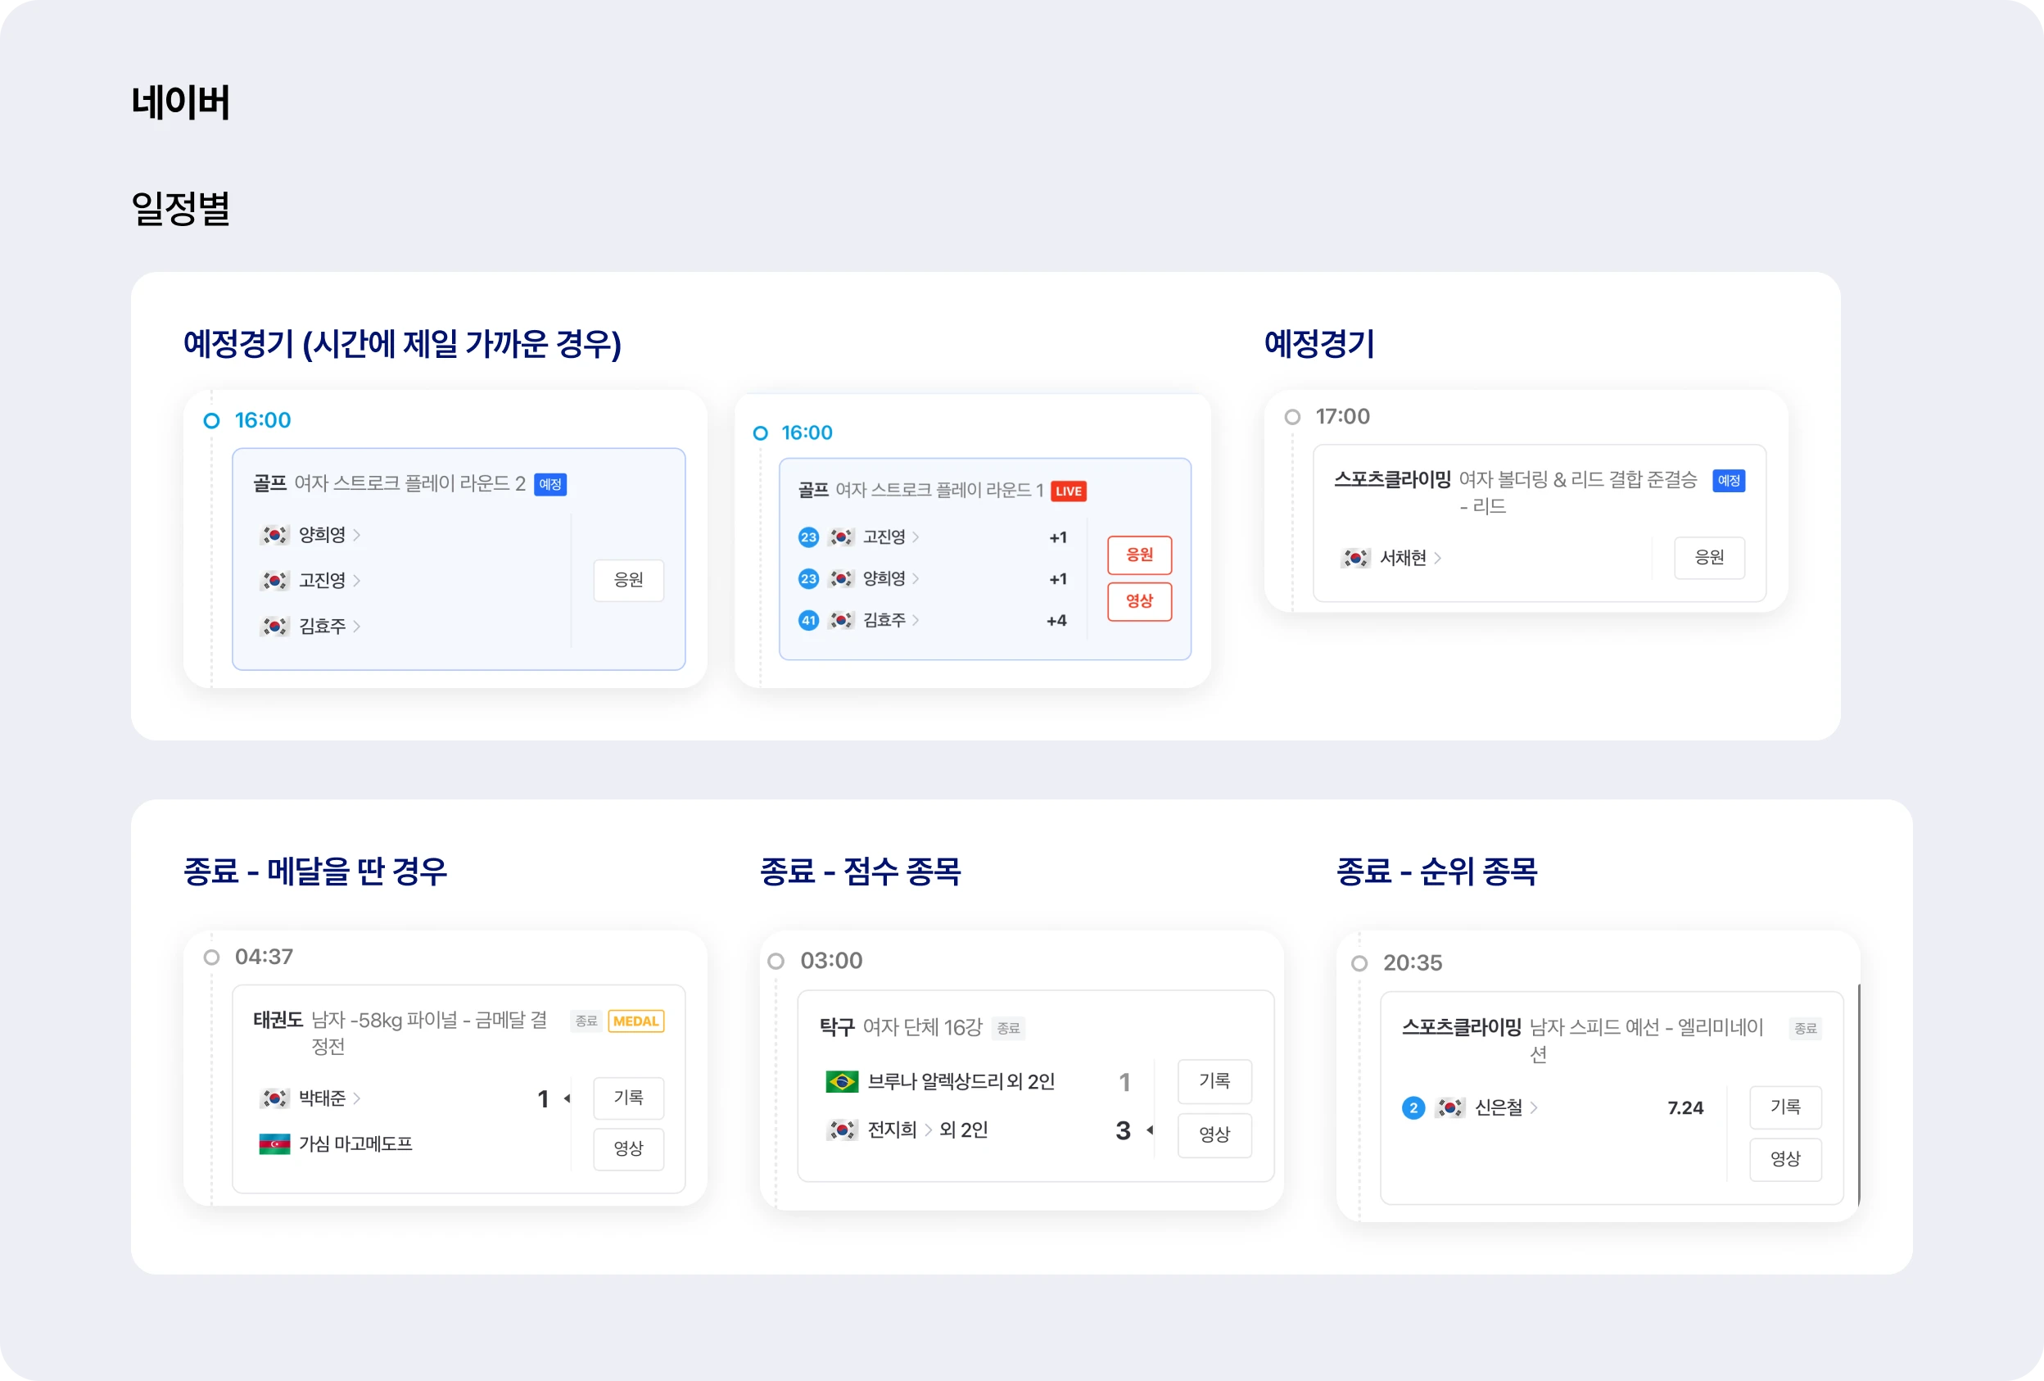Screen dimensions: 2044x1381
Task: Select 16:00 marker above 라운드 2 card
Action: tap(211, 420)
